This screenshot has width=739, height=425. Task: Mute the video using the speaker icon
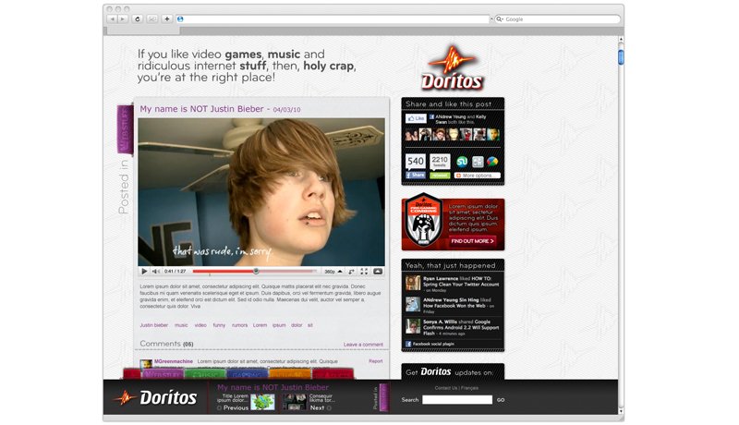(155, 272)
